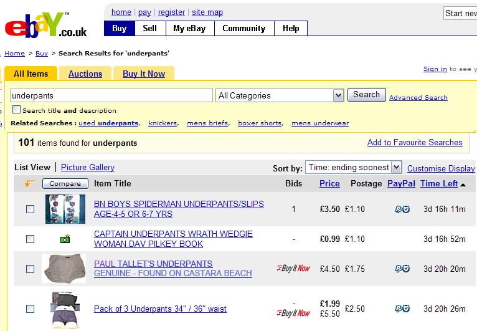Click the PayPal icon in Pack of 3 row
This screenshot has height=331, width=477.
402,309
